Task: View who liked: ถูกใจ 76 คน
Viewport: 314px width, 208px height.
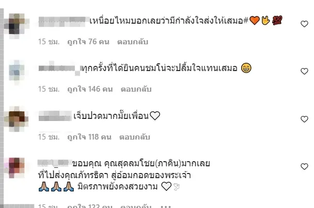Action: (x=88, y=42)
